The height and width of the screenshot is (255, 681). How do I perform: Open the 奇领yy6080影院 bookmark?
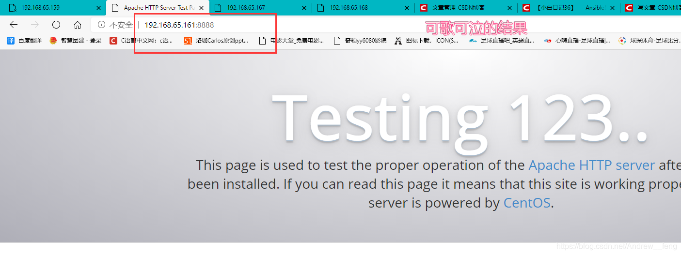tap(360, 41)
